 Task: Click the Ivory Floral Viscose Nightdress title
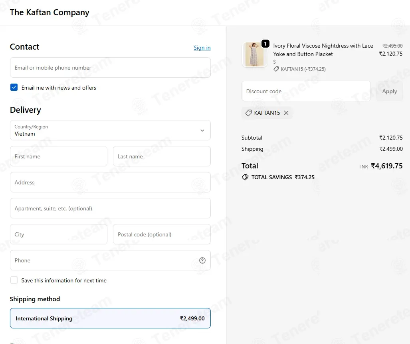(323, 50)
